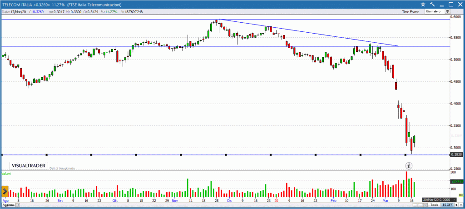Click the 30/Mar/20 0.0000 cursor readout
This screenshot has height=209, width=465.
439,200
